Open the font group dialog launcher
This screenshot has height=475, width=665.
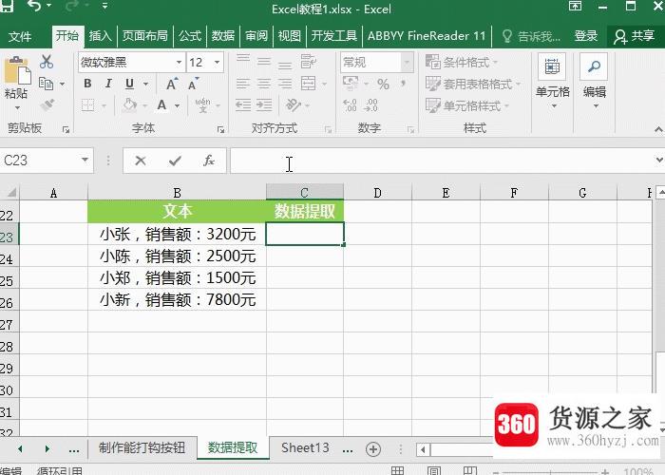[220, 130]
